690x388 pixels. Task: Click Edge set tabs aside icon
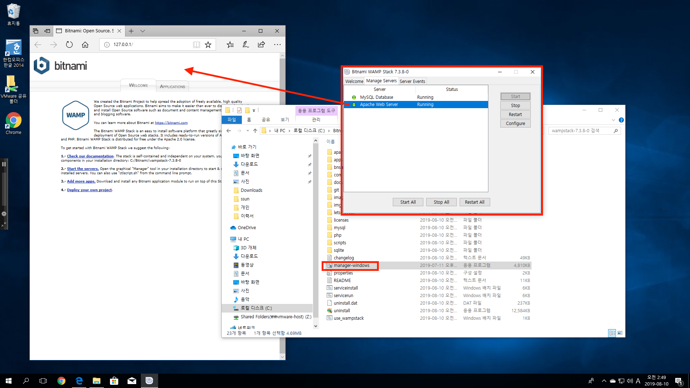tap(47, 31)
